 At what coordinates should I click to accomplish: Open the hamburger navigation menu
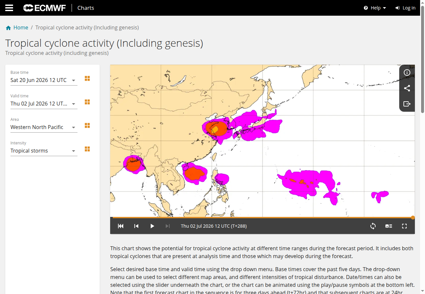[x=9, y=8]
